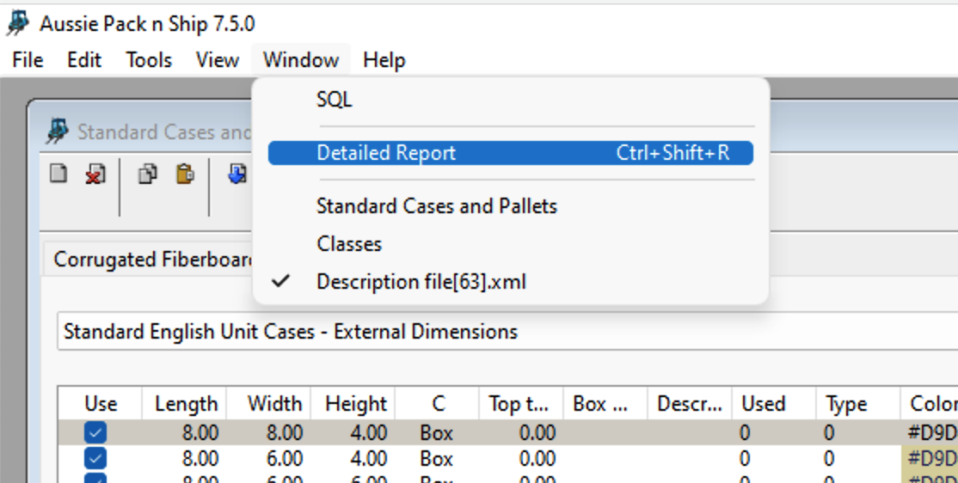
Task: Click the Used column header
Action: pos(775,404)
